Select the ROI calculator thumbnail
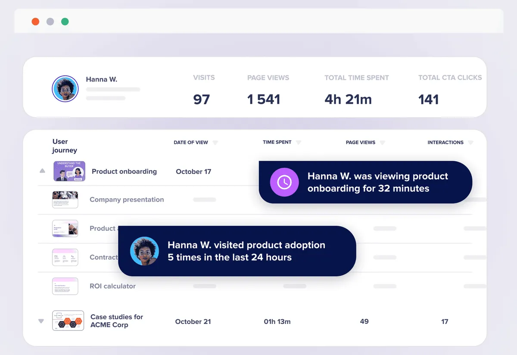The height and width of the screenshot is (355, 517). tap(65, 286)
